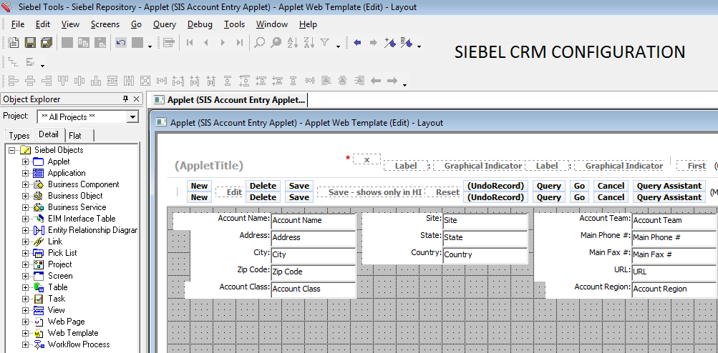Close the Object Explorer panel
Viewport: 718px width, 353px height.
click(x=136, y=99)
